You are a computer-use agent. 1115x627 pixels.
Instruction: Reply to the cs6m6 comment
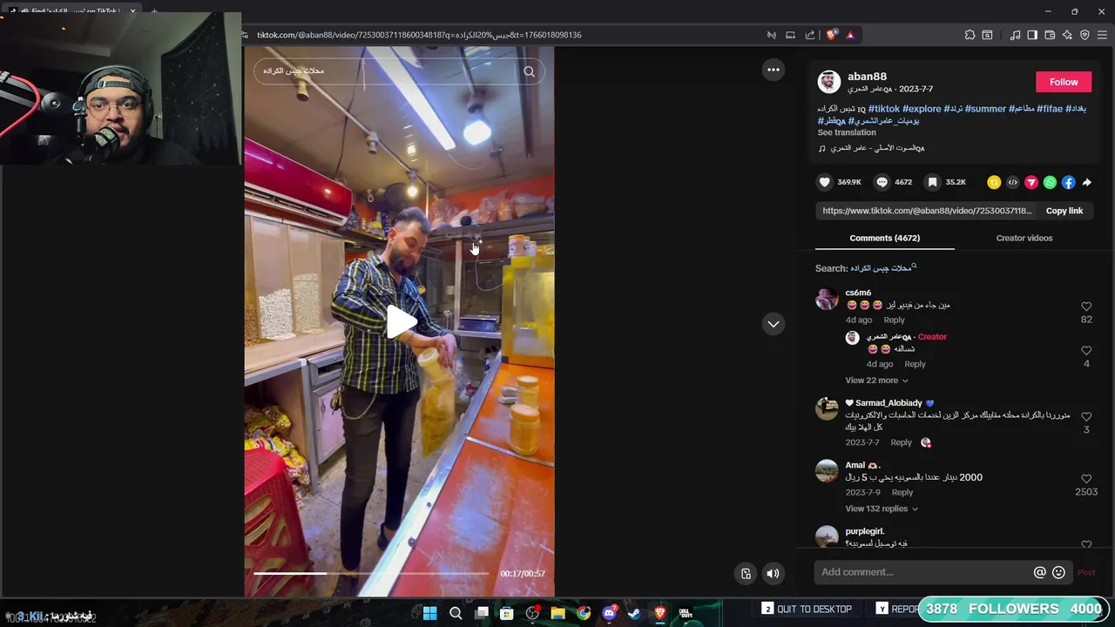[x=894, y=320]
